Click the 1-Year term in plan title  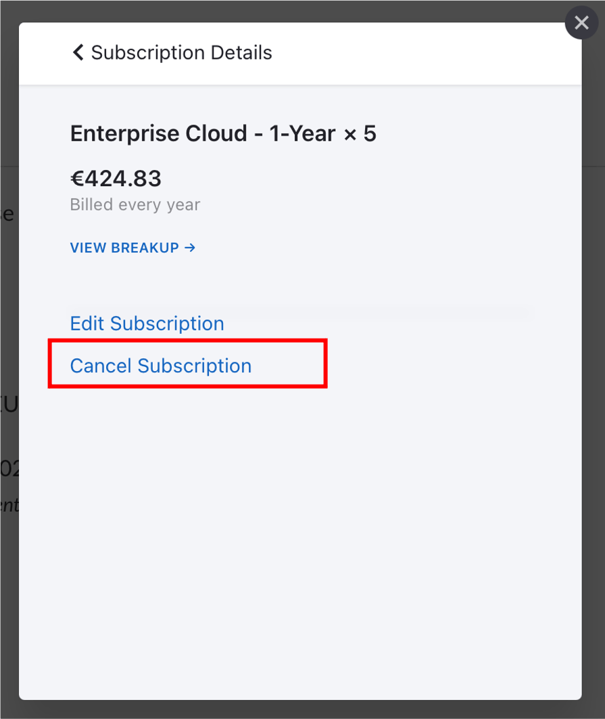coord(302,133)
